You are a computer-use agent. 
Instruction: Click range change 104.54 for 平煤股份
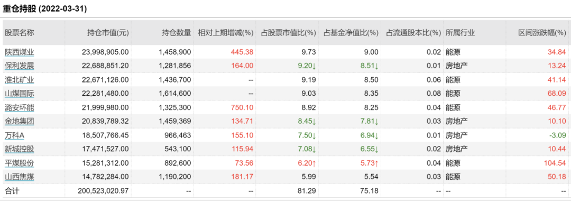pos(555,163)
